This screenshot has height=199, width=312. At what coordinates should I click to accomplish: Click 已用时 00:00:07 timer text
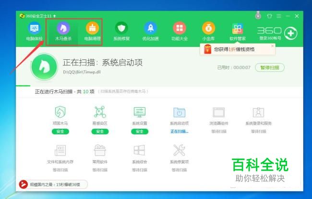click(234, 67)
